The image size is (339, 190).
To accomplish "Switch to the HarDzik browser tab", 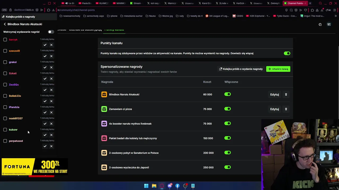I will pos(239,3).
